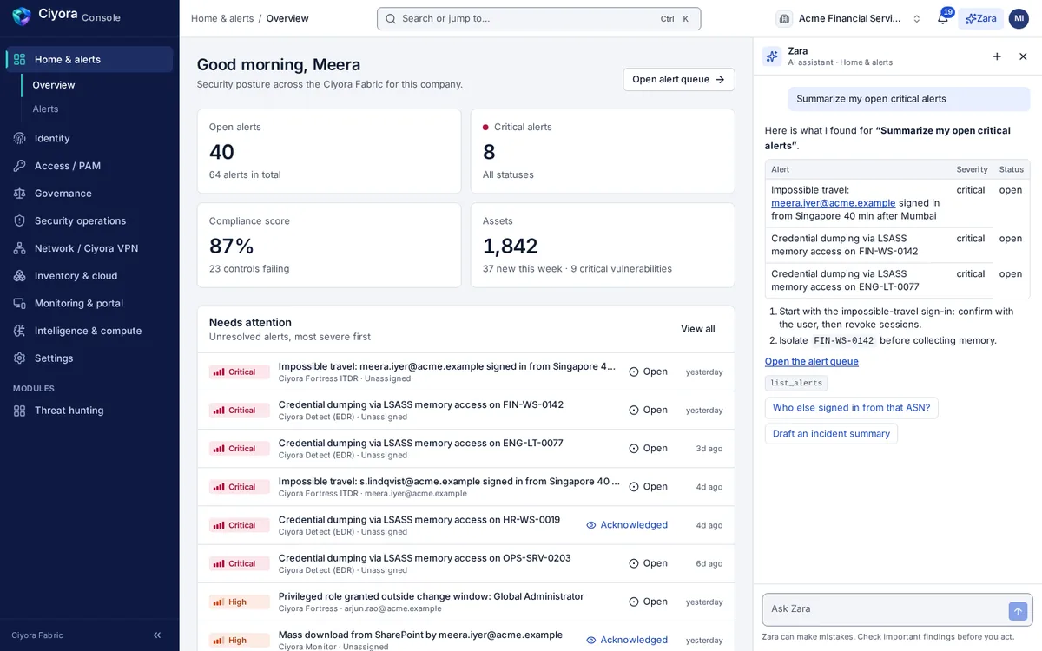
Task: Click the Inventory & cloud icon
Action: [19, 276]
